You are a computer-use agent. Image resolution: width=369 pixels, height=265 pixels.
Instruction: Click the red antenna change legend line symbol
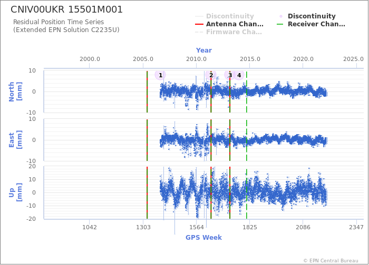coord(199,24)
